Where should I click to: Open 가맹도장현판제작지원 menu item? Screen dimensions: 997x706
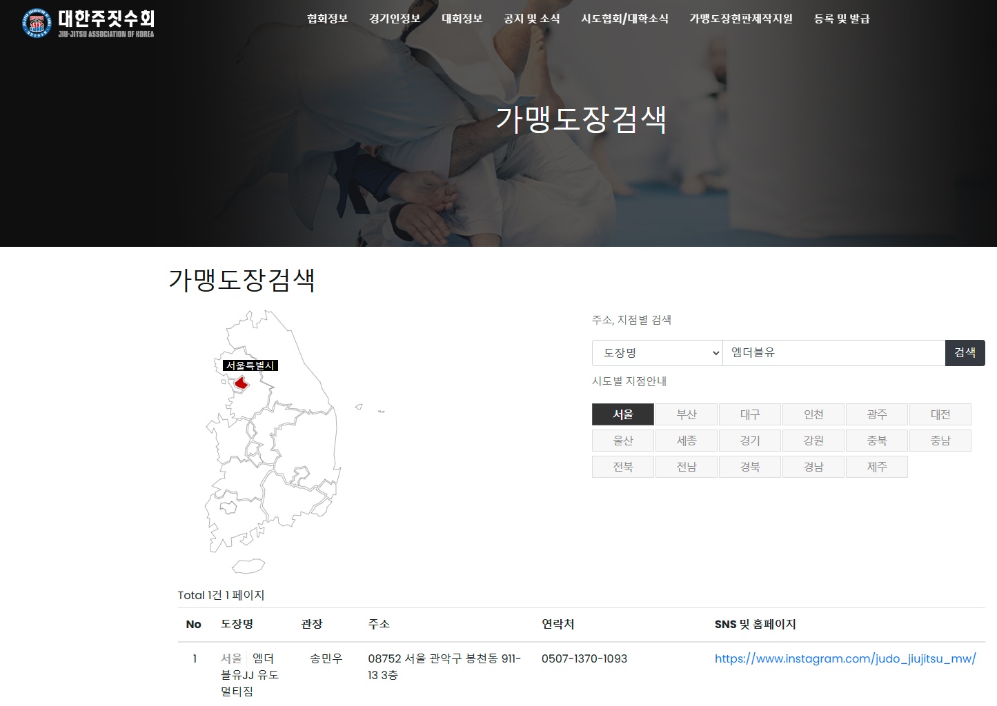741,19
